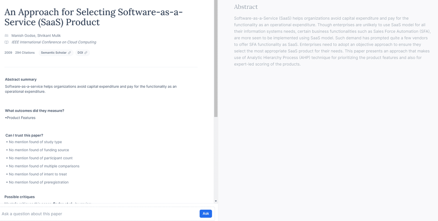Open IEEE International Conference on Cloud Computing

point(54,42)
